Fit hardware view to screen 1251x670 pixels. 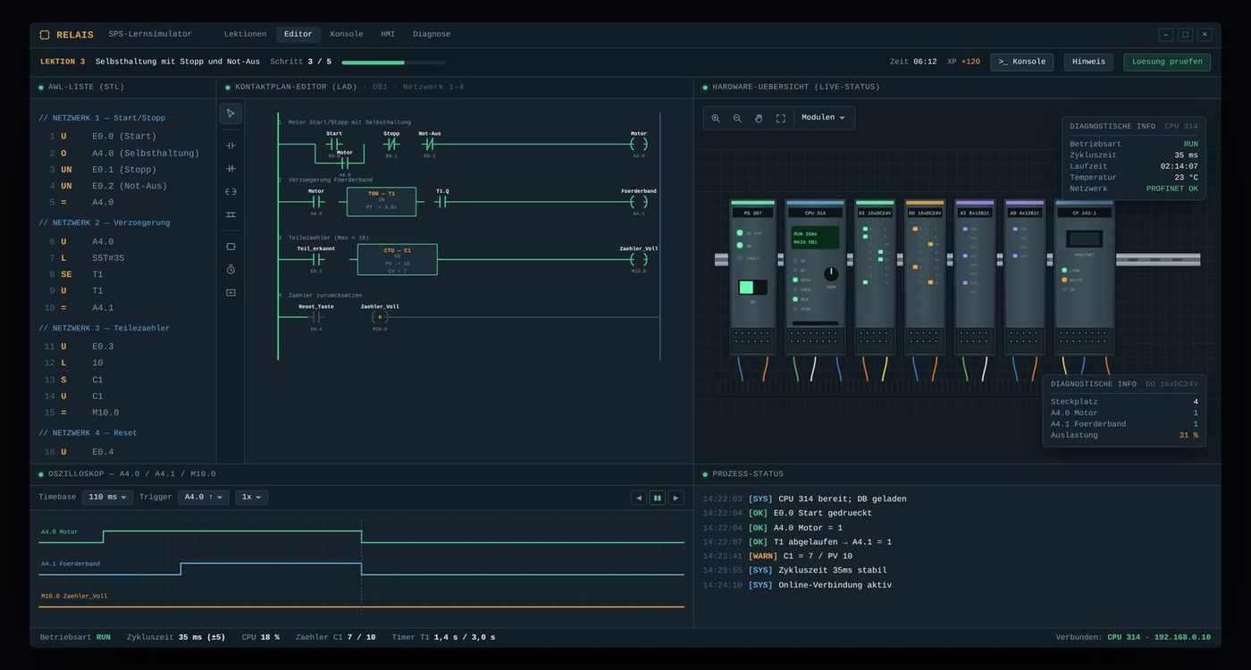click(780, 118)
